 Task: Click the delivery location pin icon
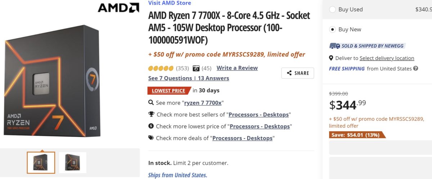click(x=331, y=58)
